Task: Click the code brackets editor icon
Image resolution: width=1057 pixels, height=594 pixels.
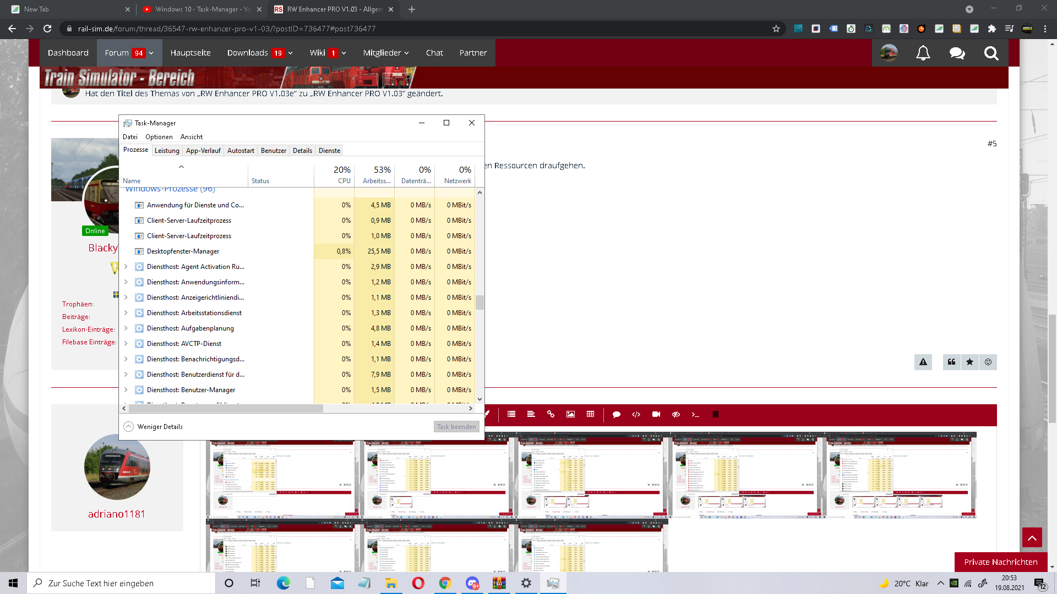Action: (636, 414)
